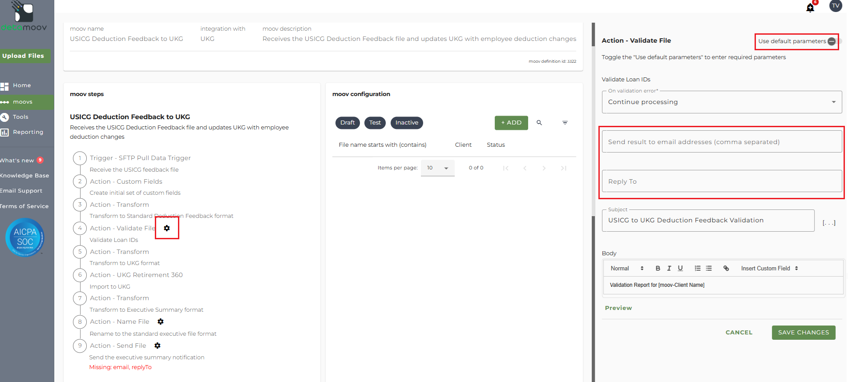Sort by Client column header
The image size is (848, 382).
pyautogui.click(x=463, y=145)
